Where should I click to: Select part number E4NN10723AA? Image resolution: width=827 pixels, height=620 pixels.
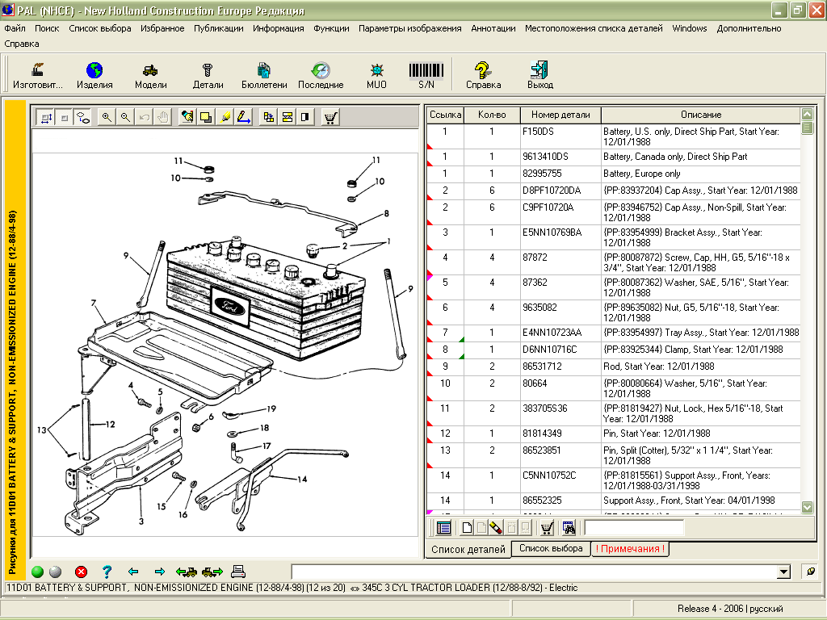tap(552, 333)
